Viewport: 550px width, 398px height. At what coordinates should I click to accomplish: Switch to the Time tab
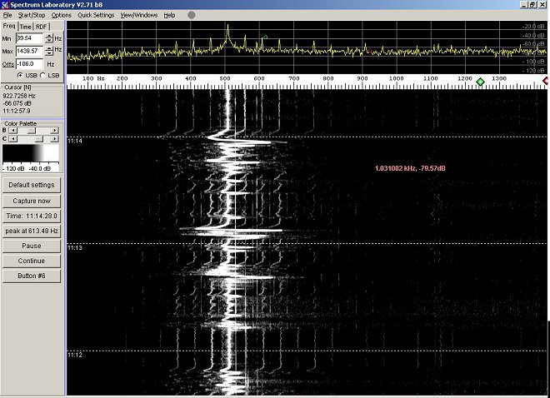(x=25, y=27)
